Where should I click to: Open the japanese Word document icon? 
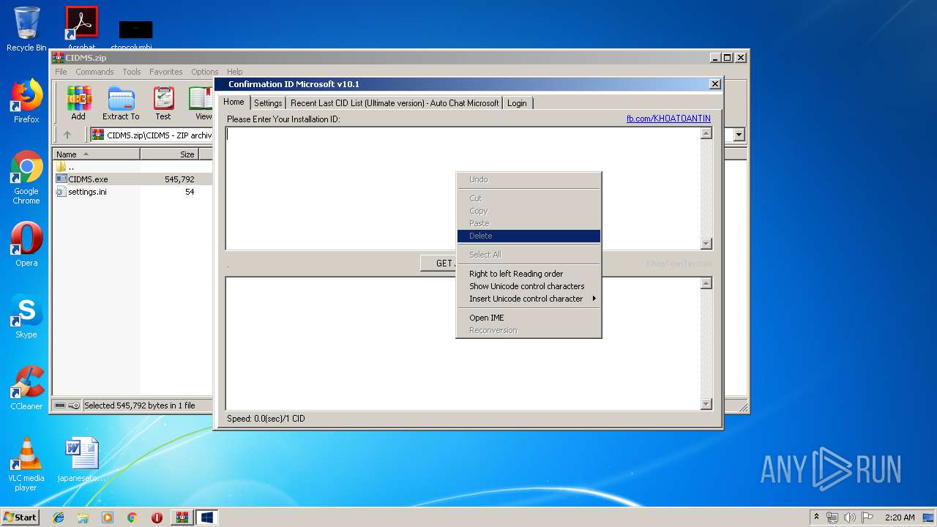tap(81, 460)
